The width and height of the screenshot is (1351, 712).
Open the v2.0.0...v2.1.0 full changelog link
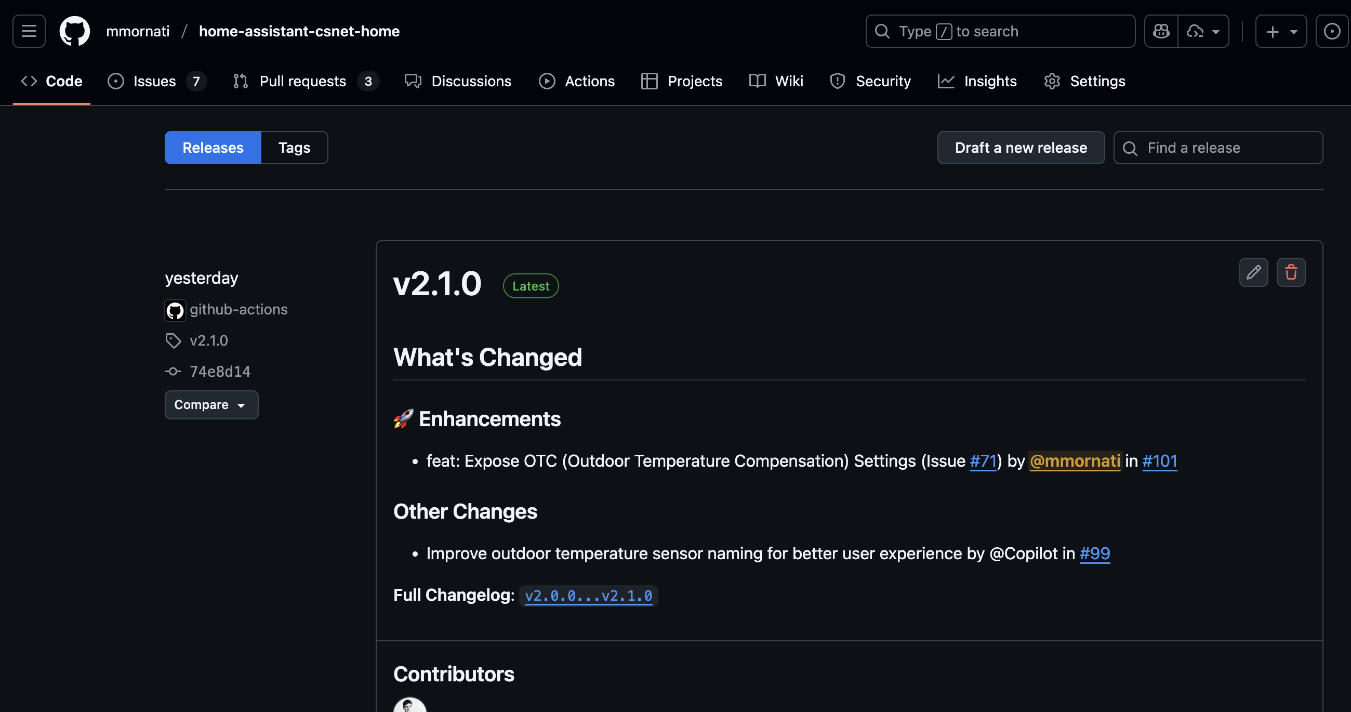588,596
